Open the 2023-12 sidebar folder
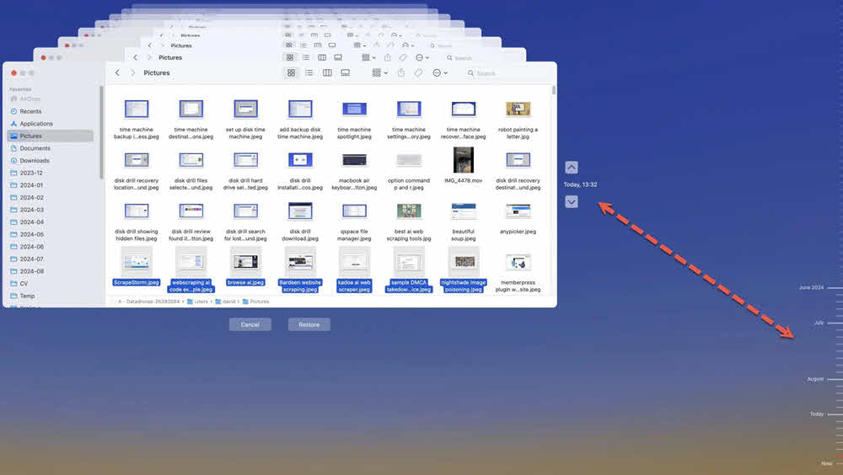The image size is (843, 475). pos(50,173)
